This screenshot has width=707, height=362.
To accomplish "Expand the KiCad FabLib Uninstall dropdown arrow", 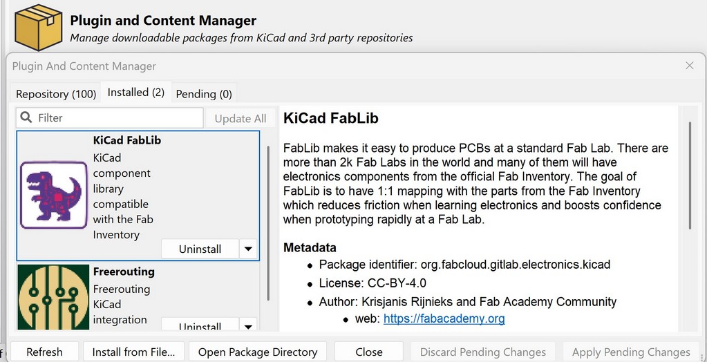I will tap(248, 249).
